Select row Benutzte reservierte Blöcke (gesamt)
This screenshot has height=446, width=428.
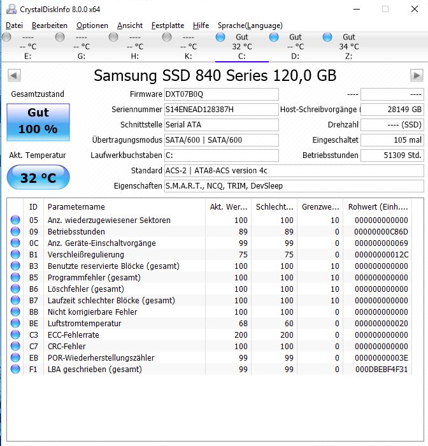tap(210, 266)
